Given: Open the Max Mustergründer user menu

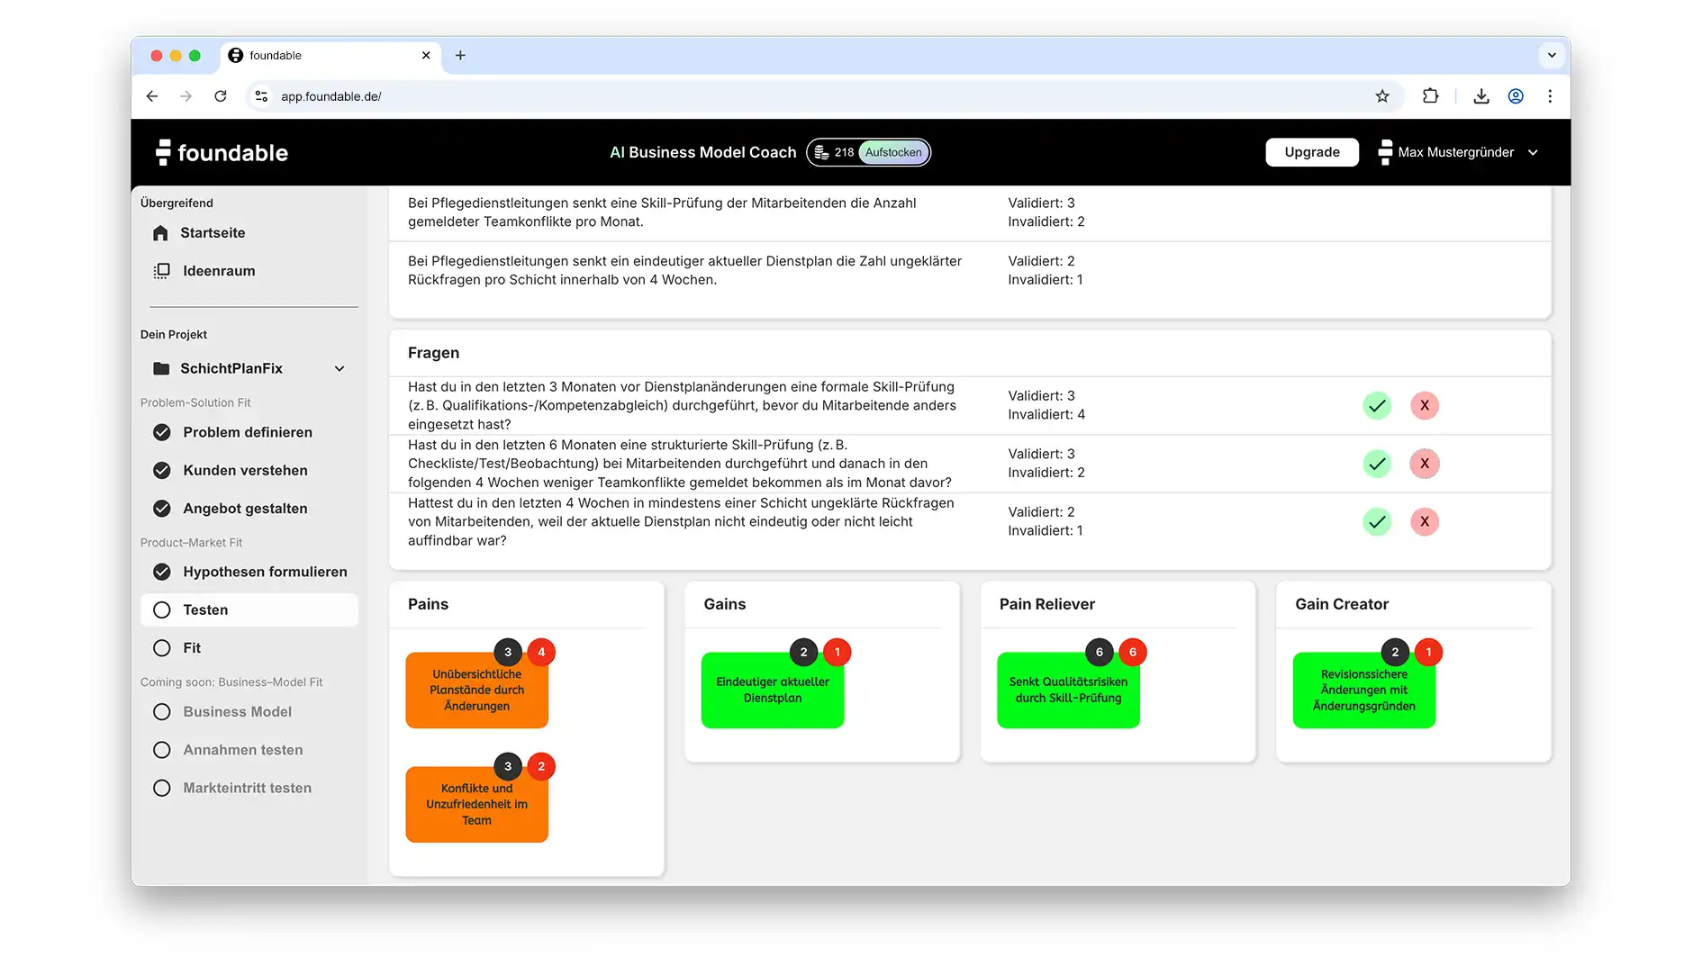Looking at the screenshot, I should point(1458,152).
